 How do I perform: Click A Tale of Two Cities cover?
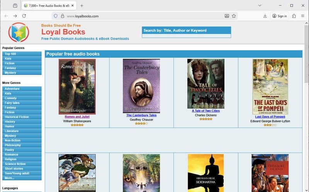(x=206, y=83)
